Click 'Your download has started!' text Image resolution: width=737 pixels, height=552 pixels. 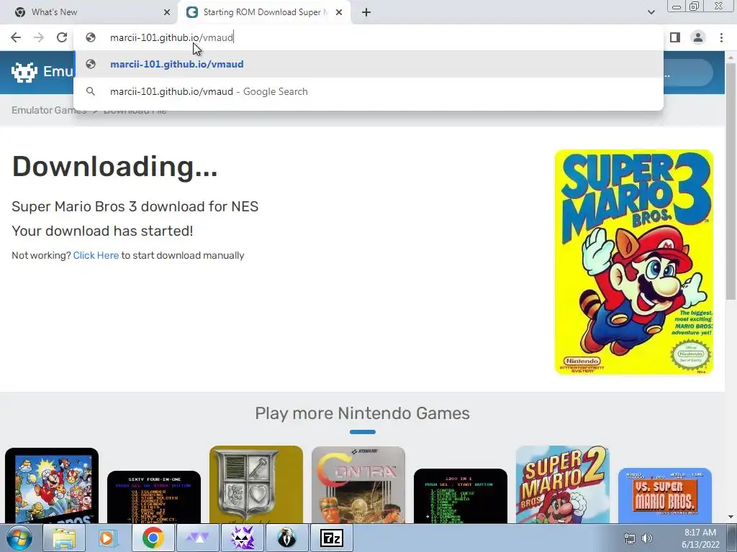[x=102, y=231]
